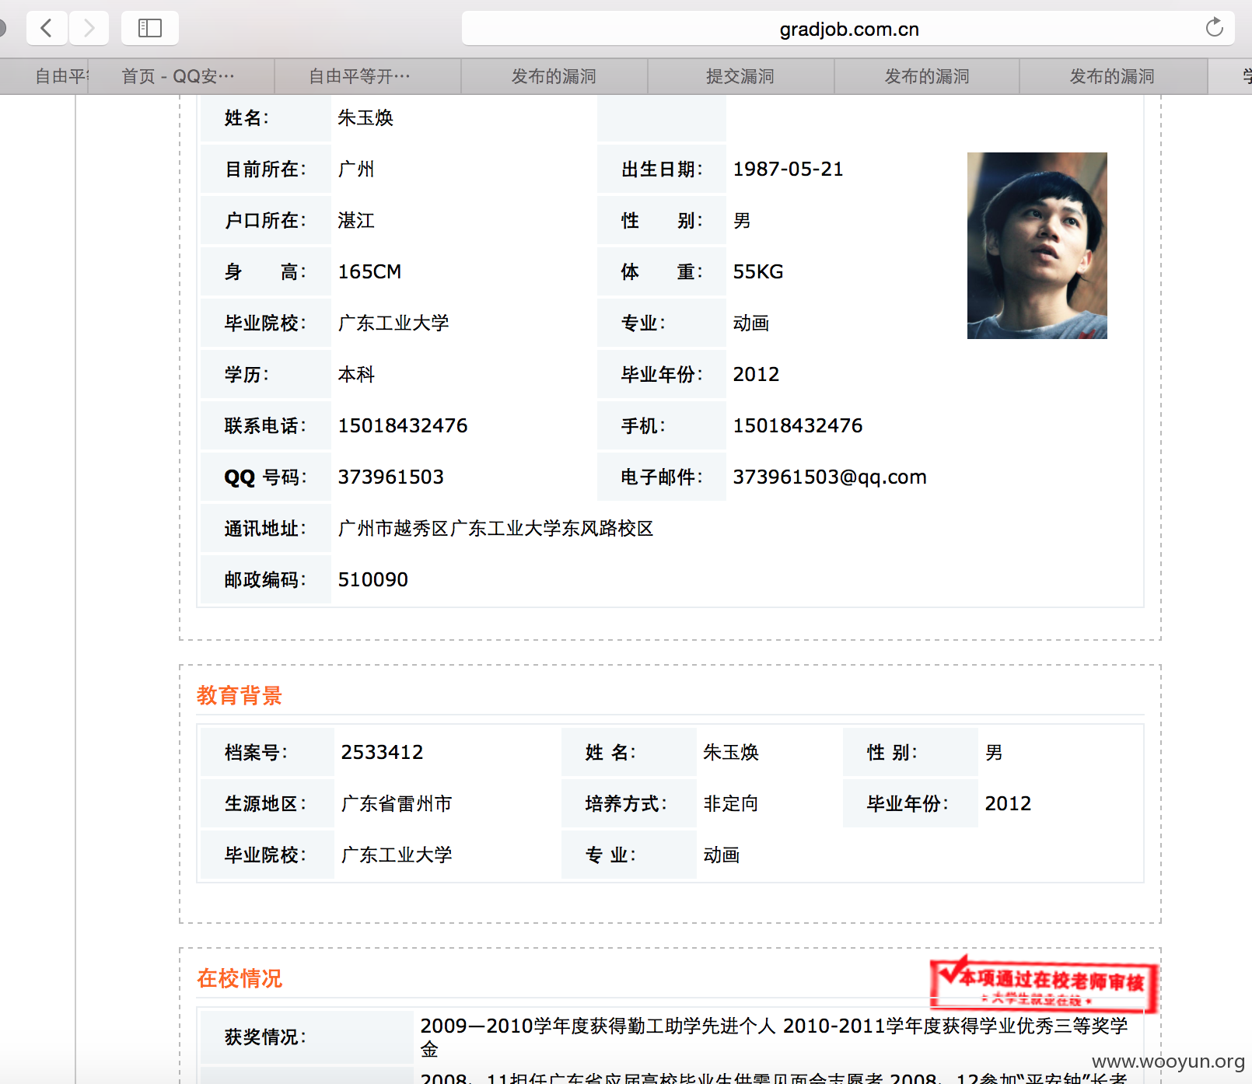Open the first 发布的漏洞 tab

pyautogui.click(x=554, y=76)
